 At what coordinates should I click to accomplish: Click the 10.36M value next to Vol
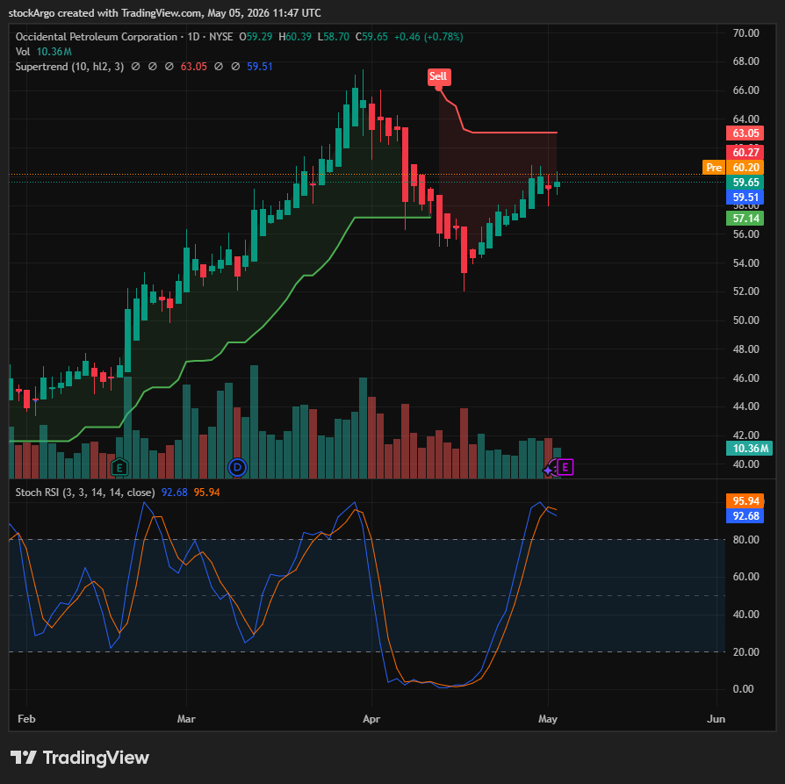point(54,52)
